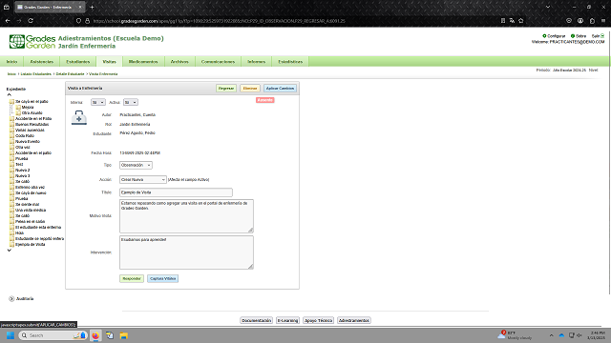The height and width of the screenshot is (343, 611).
Task: Open the Activa Sí dropdown
Action: pos(131,102)
